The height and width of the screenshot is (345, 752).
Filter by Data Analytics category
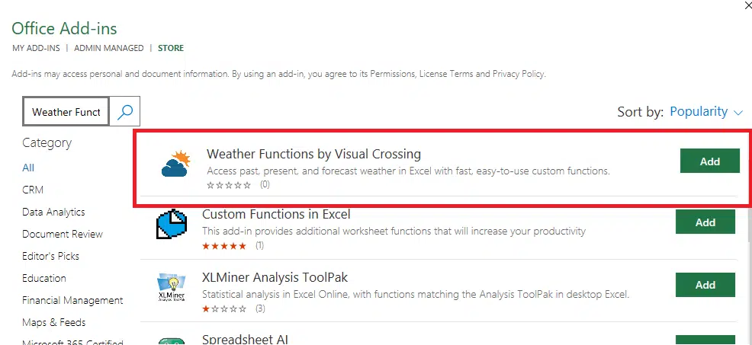53,212
